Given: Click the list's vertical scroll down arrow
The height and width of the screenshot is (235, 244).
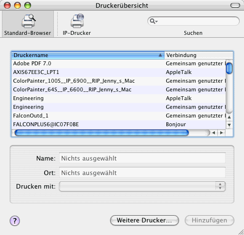Looking at the screenshot, I should pyautogui.click(x=229, y=125).
